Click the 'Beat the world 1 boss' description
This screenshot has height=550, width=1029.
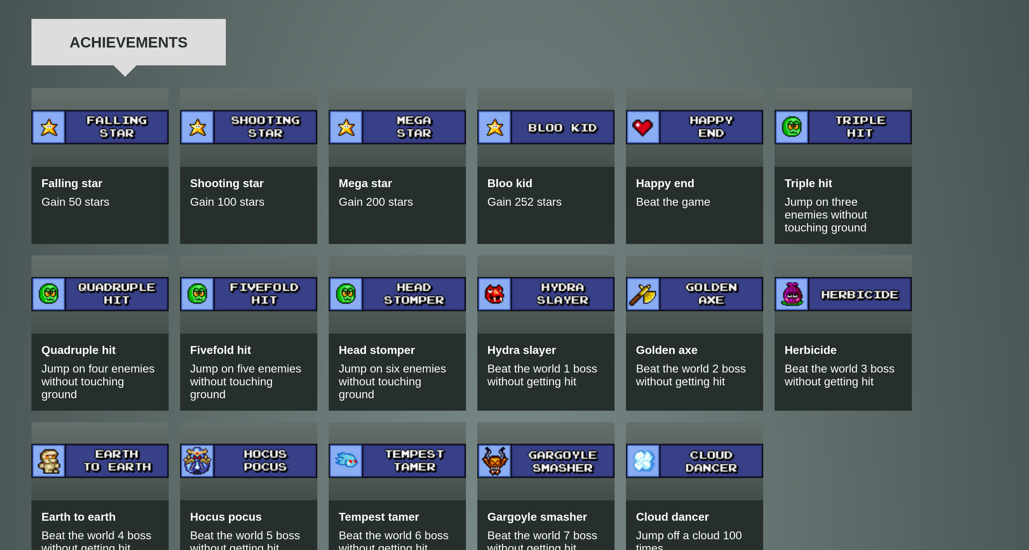tap(542, 375)
